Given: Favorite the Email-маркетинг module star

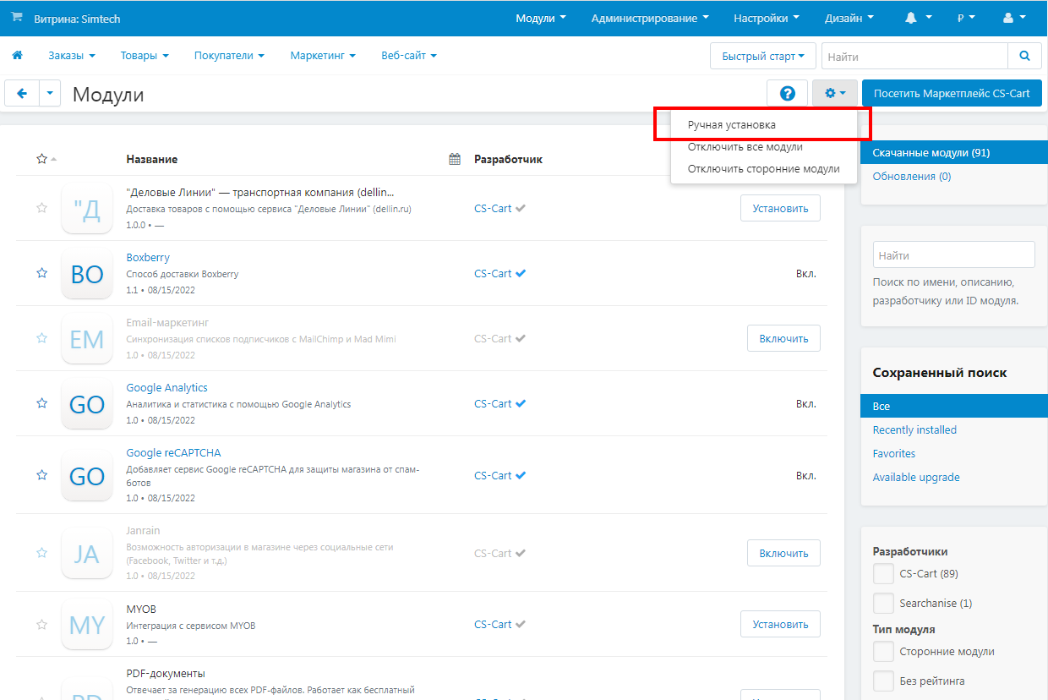Looking at the screenshot, I should click(41, 338).
